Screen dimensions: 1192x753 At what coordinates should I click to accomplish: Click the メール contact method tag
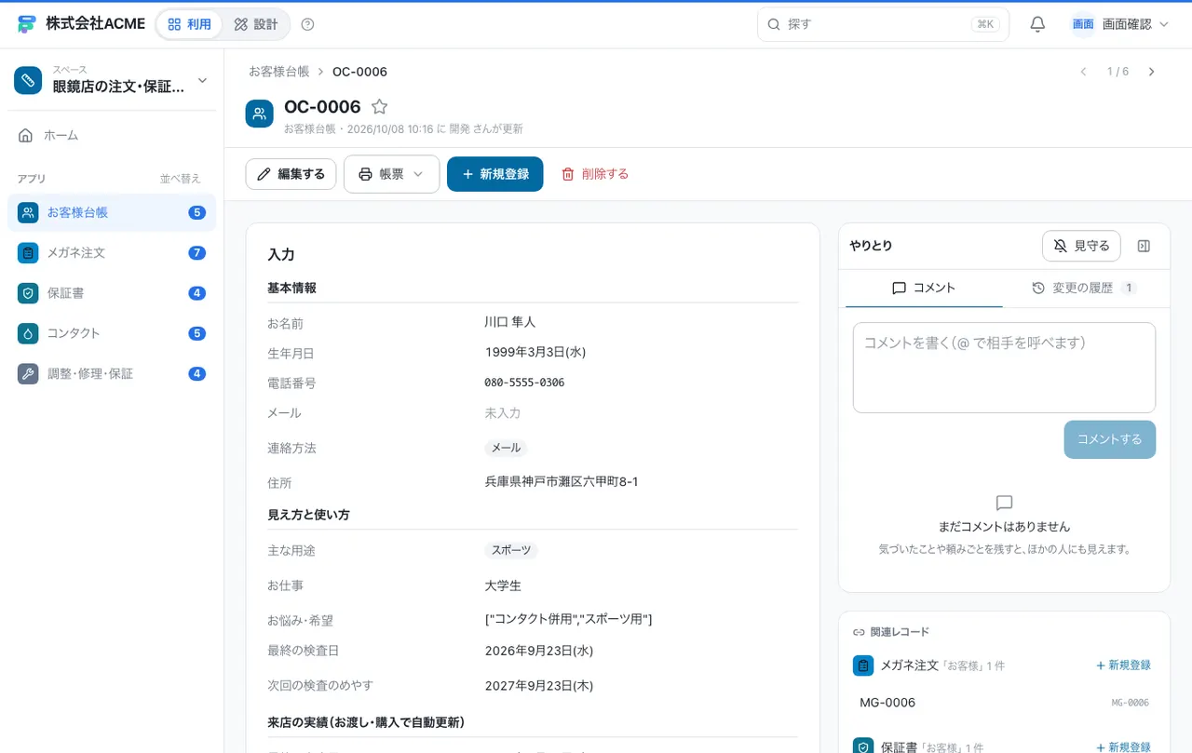[x=506, y=448]
